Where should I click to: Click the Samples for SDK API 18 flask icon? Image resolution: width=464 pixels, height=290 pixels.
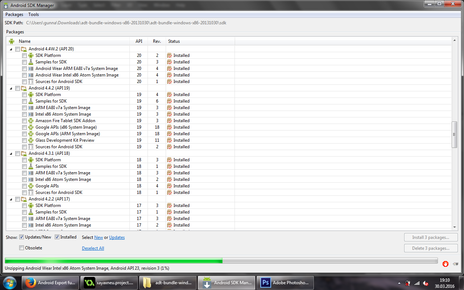tap(31, 166)
